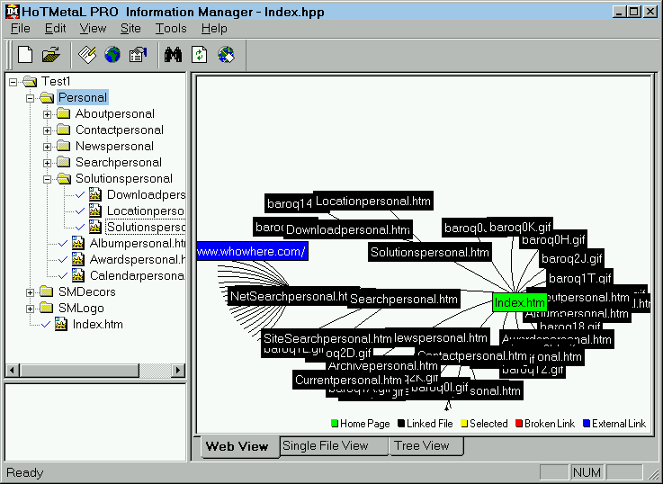Click the edit page pencil toolbar icon
The width and height of the screenshot is (663, 484).
[x=87, y=55]
